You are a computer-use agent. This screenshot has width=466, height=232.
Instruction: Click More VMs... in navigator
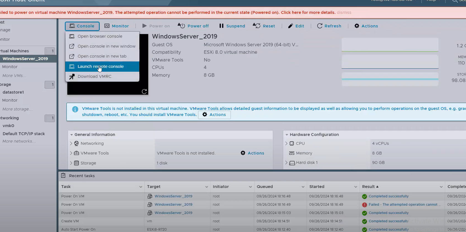tap(14, 76)
